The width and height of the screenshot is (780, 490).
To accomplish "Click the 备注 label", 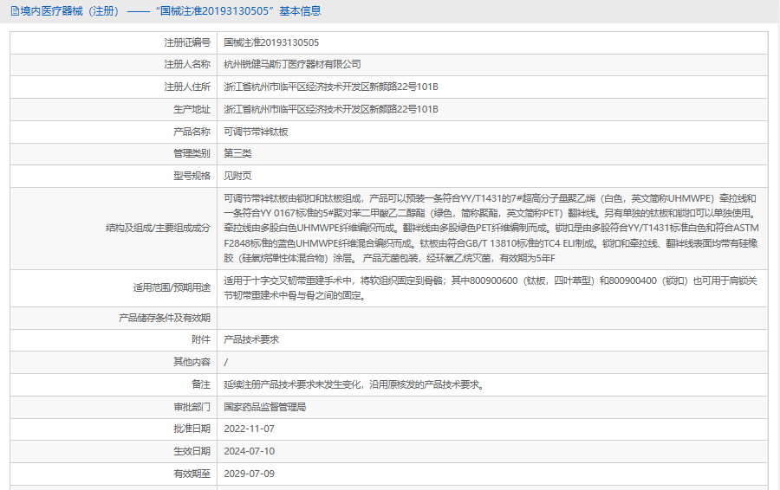I will pos(201,384).
